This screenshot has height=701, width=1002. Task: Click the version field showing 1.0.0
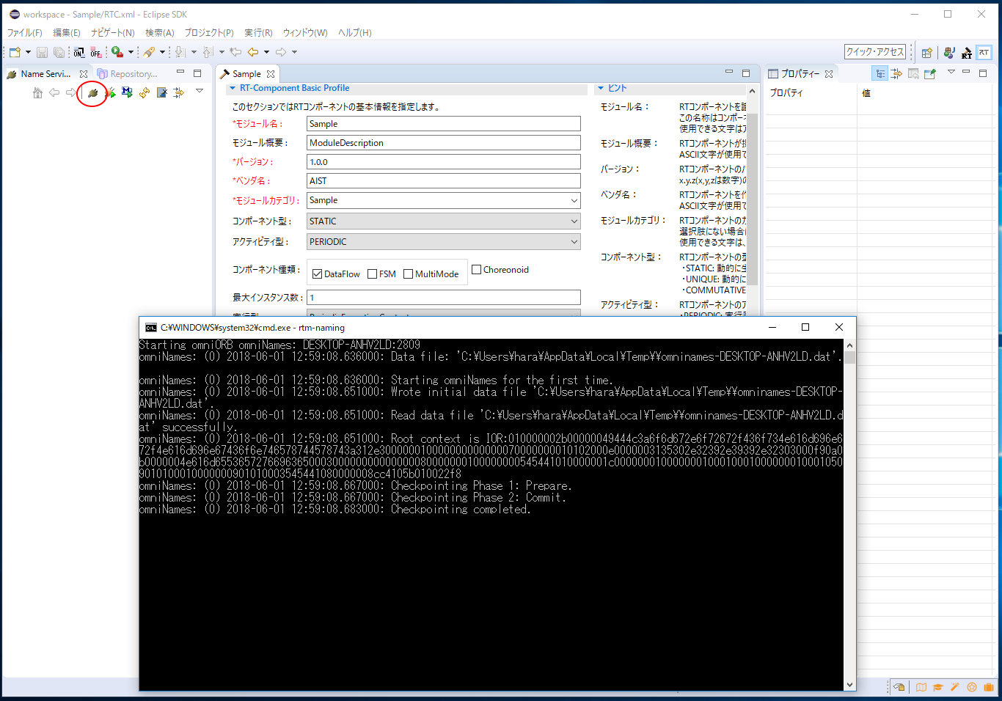tap(443, 162)
